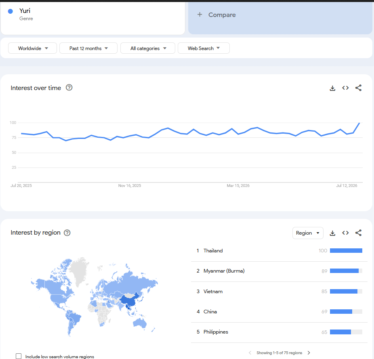Click Myanmar's 89 interest bar

point(344,271)
